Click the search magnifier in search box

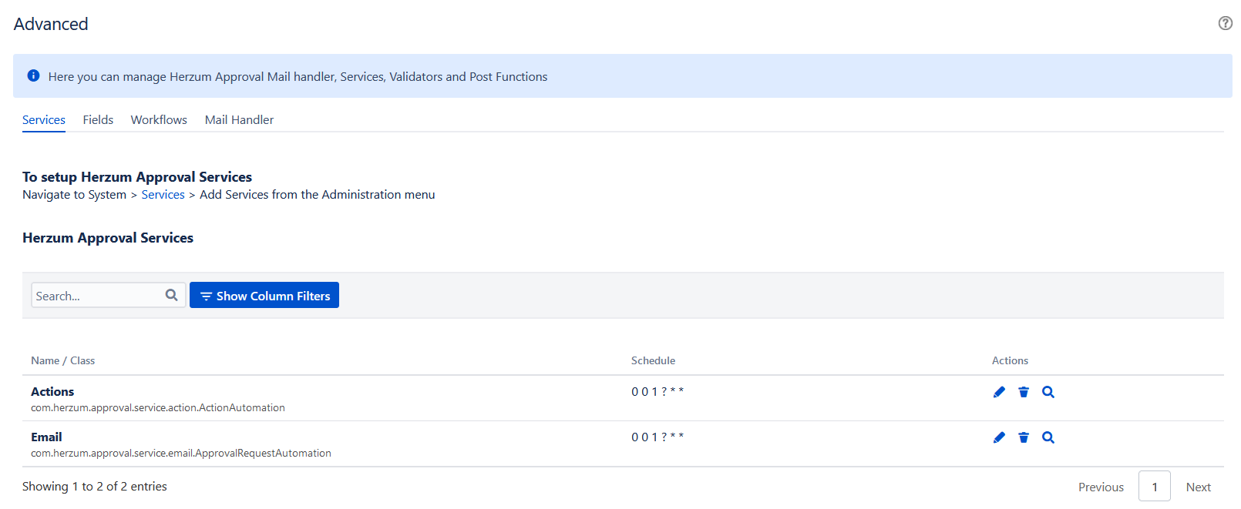(171, 295)
